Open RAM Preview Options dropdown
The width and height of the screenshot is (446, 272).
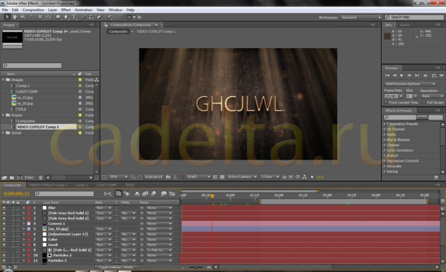pyautogui.click(x=410, y=84)
